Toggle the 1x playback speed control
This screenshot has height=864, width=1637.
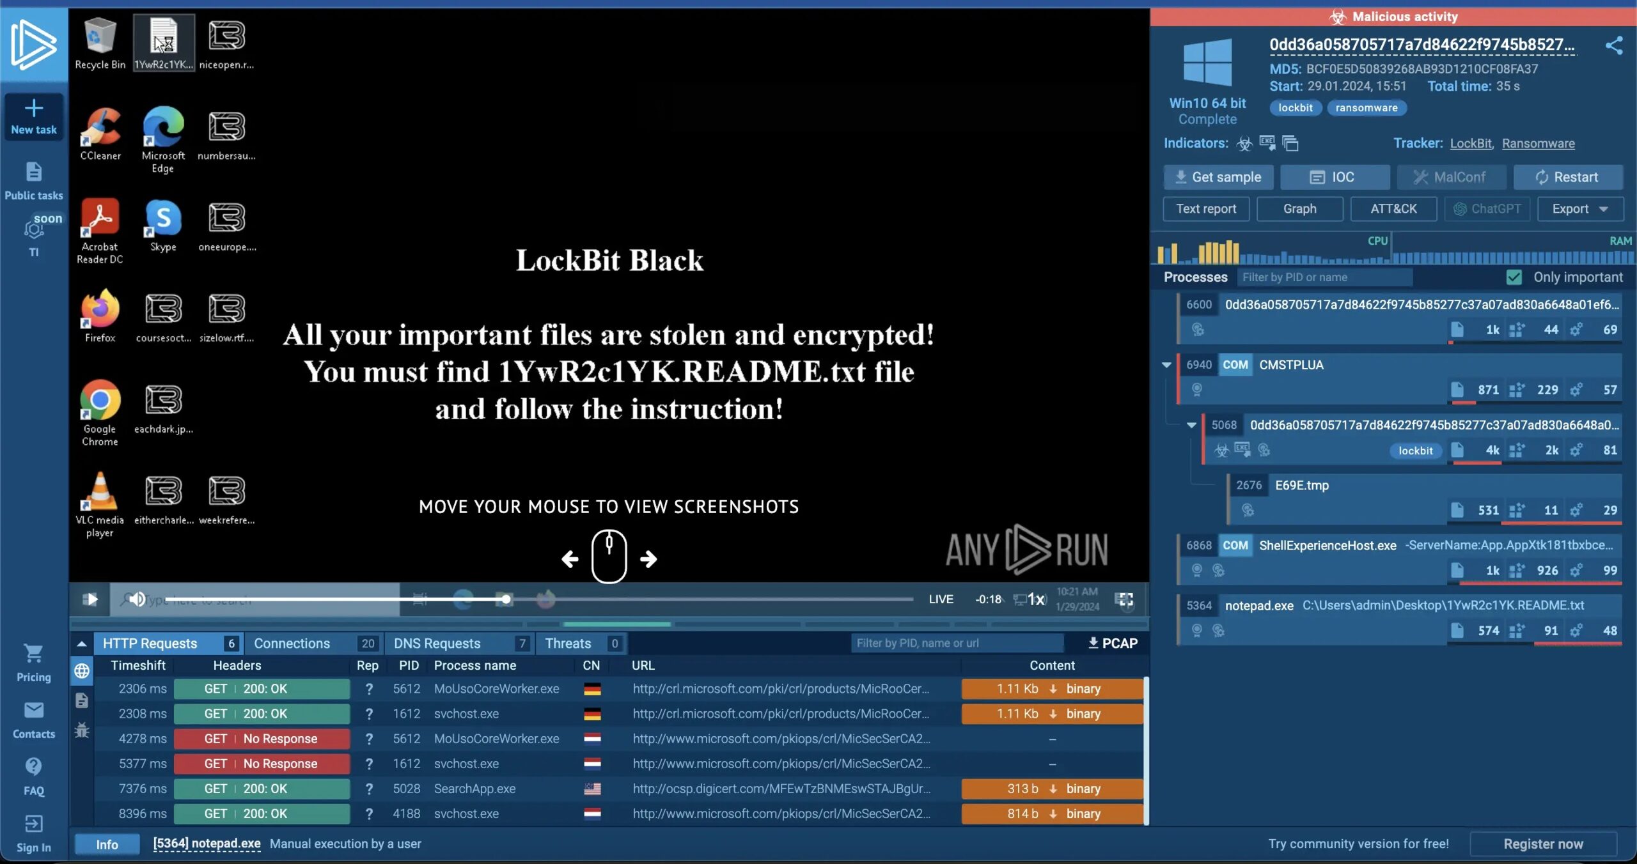point(1035,599)
